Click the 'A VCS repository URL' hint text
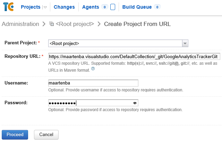 [133, 67]
